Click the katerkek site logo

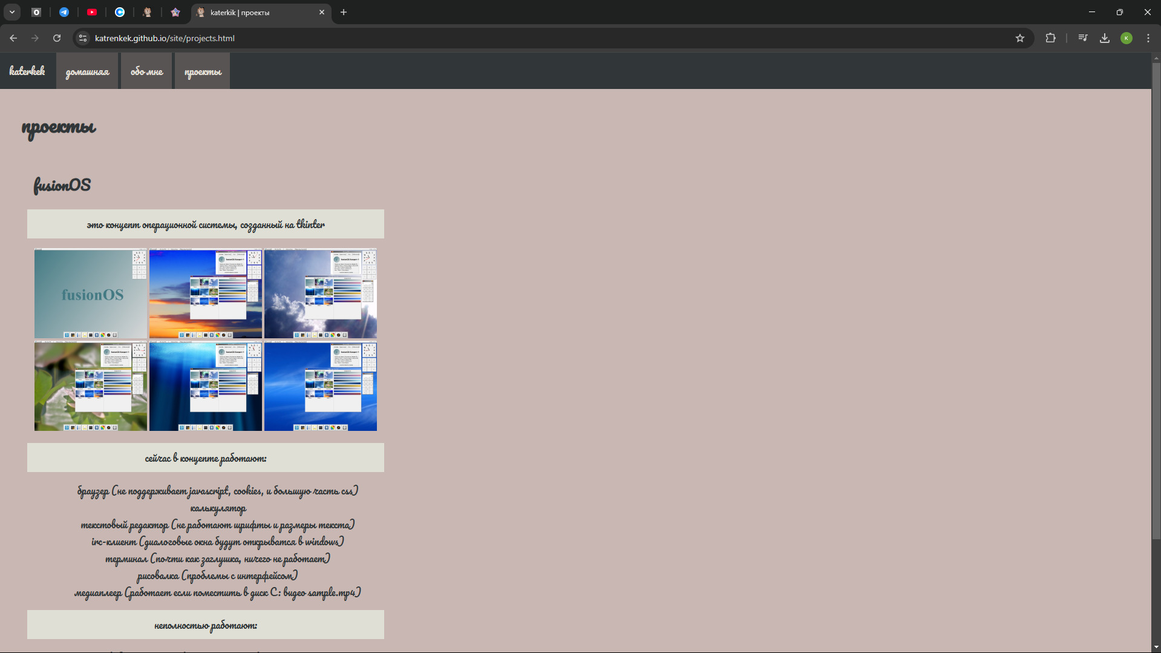tap(27, 71)
